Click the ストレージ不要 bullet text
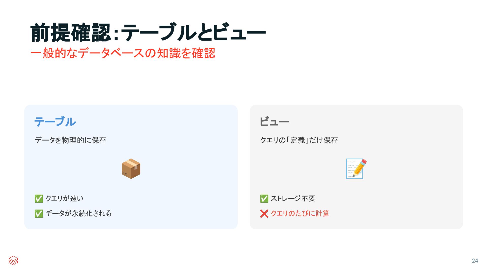Image resolution: width=487 pixels, height=274 pixels. coord(293,198)
